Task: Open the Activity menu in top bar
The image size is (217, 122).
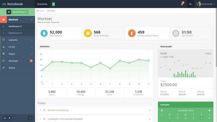Action: tap(42, 4)
